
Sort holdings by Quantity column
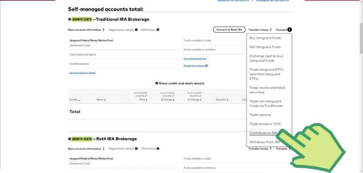(222, 100)
